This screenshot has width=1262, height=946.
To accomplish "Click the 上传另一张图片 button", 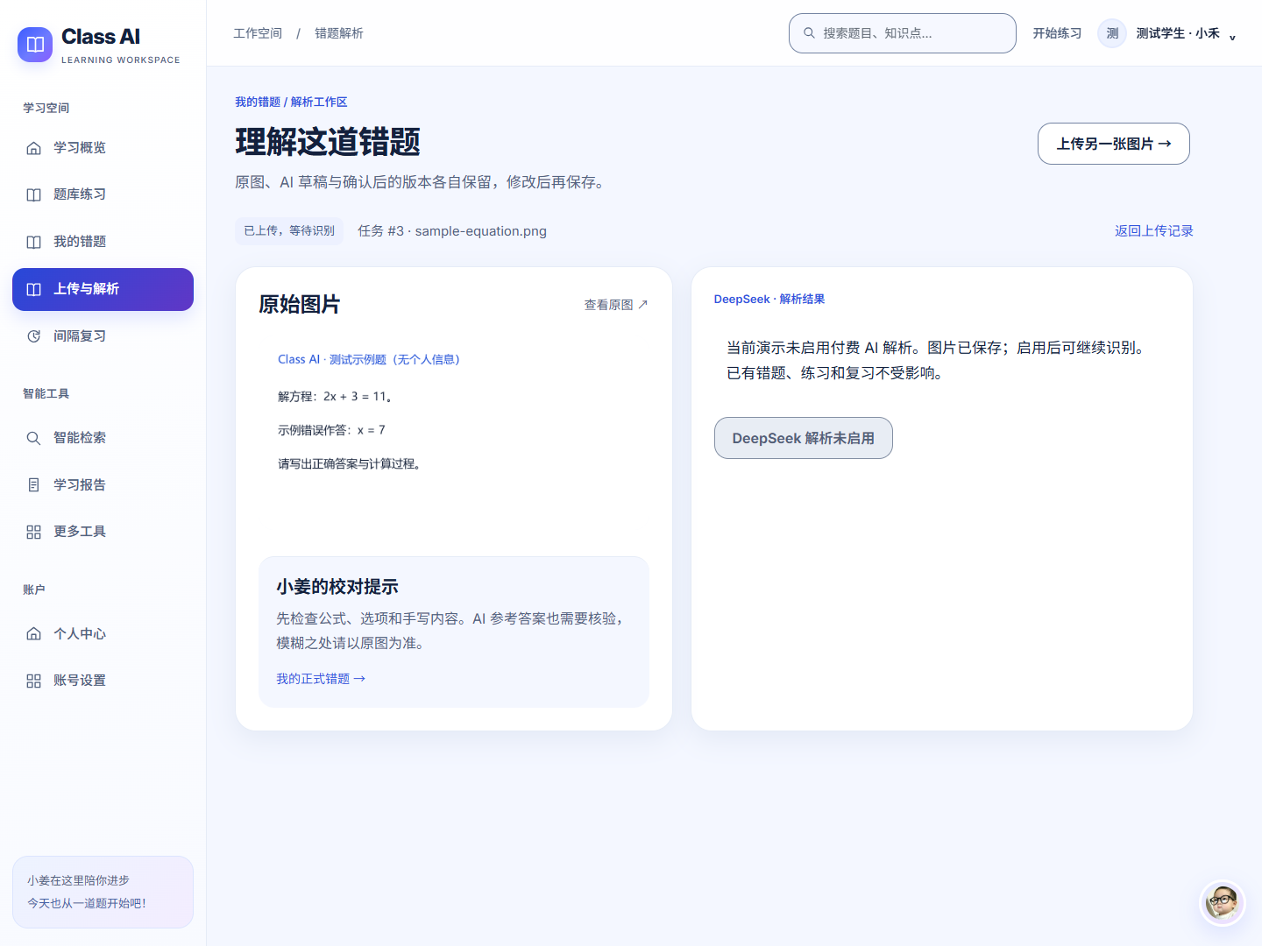I will point(1113,144).
